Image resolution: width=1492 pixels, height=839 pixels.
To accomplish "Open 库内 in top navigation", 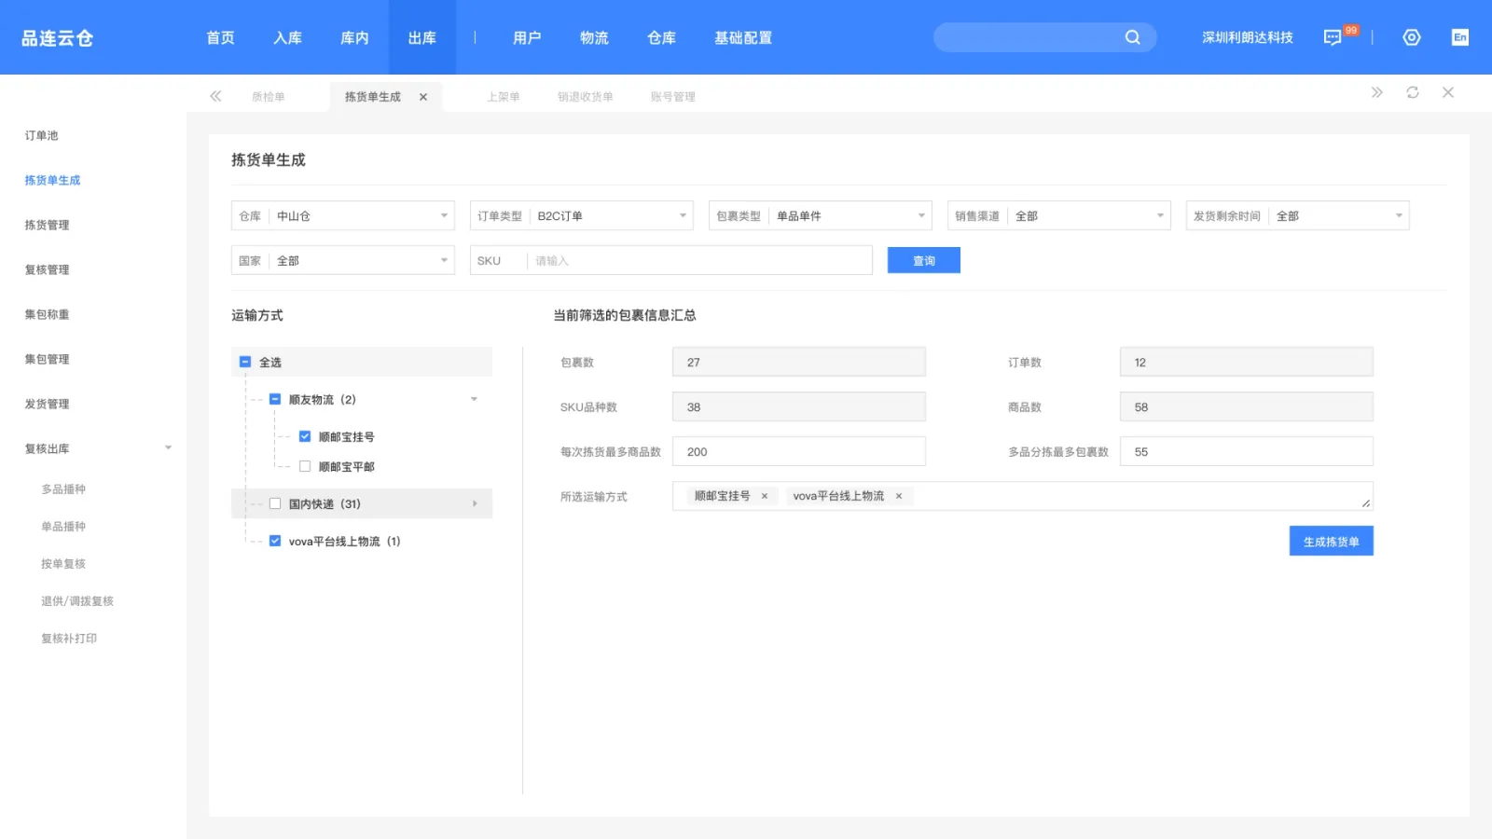I will 355,37.
